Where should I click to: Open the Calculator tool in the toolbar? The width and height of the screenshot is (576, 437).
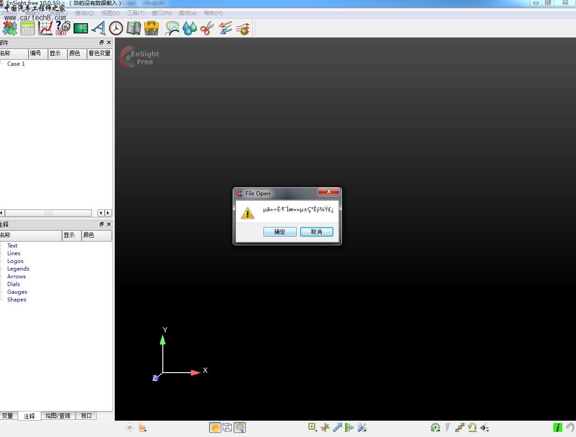(x=28, y=28)
